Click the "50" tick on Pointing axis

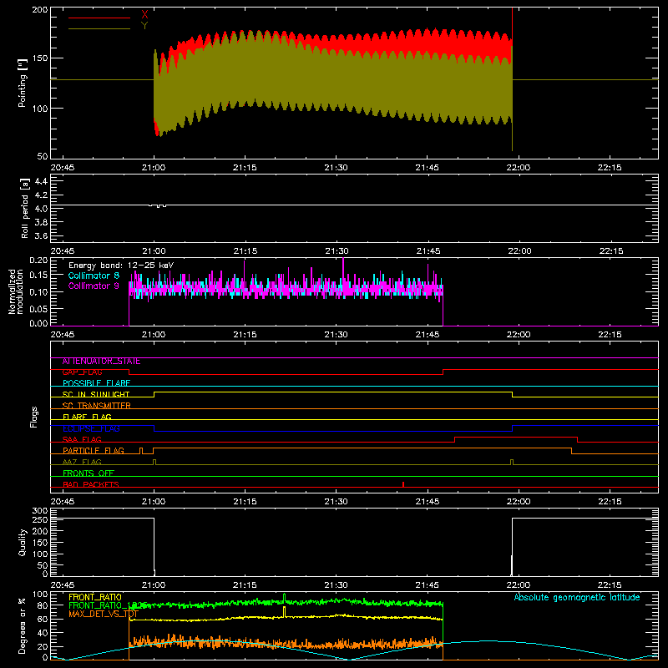coord(43,156)
